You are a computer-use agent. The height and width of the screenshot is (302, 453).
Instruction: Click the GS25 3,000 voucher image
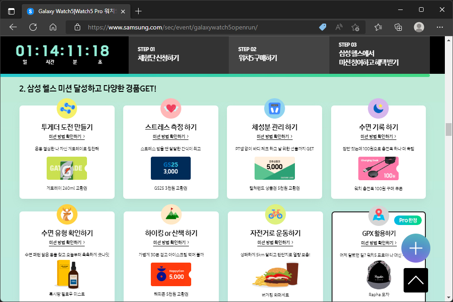pyautogui.click(x=171, y=168)
